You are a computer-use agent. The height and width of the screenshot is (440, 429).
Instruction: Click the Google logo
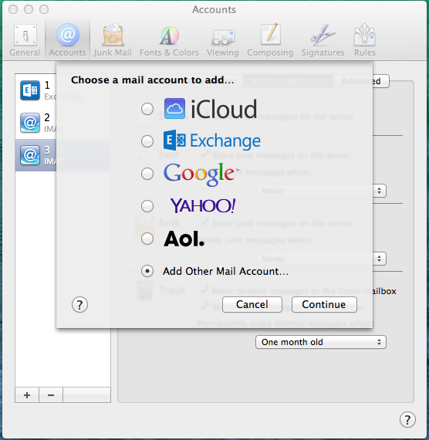[x=201, y=174]
